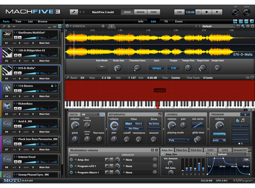This screenshot has width=255, height=188.
Task: Toggle the STRETCH power button
Action: click(x=67, y=26)
